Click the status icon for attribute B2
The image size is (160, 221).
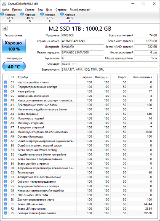click(5, 154)
